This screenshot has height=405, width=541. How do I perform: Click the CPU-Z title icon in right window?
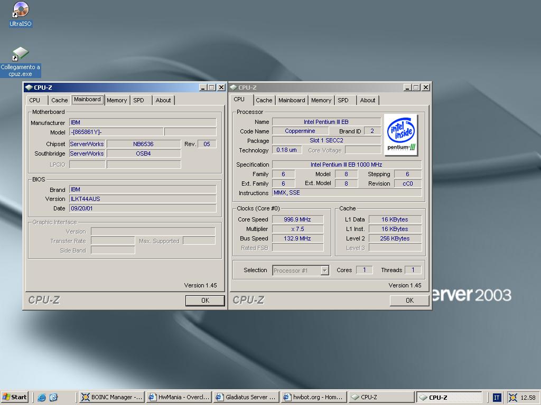pyautogui.click(x=234, y=88)
